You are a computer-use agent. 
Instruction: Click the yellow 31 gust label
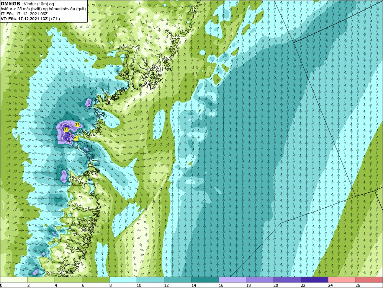pyautogui.click(x=66, y=129)
